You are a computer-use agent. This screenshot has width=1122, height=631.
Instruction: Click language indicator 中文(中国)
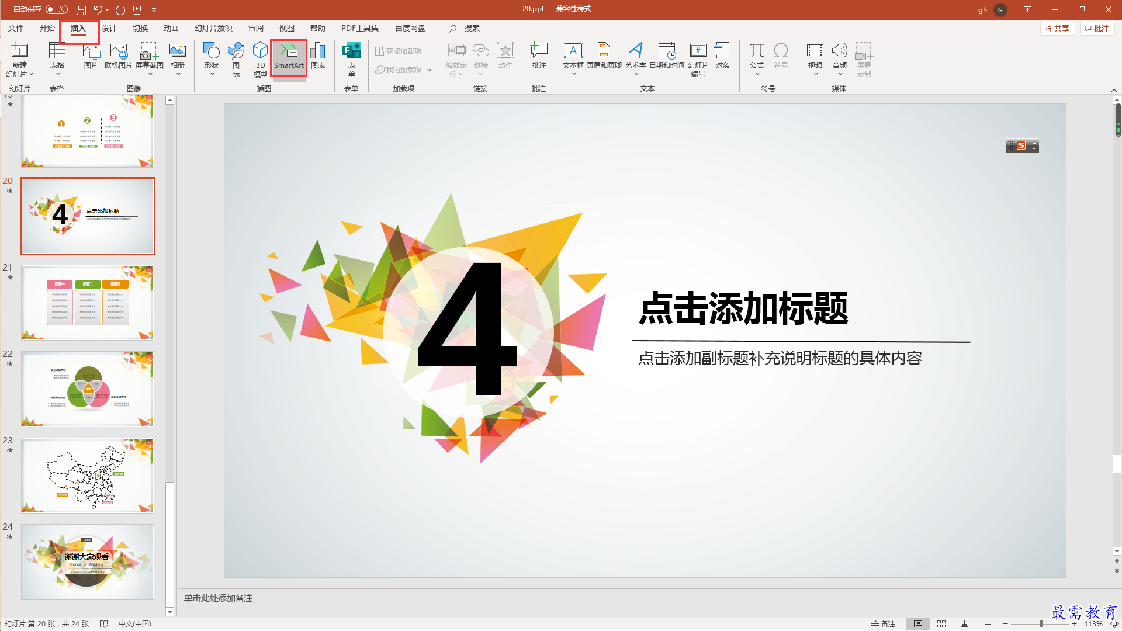point(135,624)
